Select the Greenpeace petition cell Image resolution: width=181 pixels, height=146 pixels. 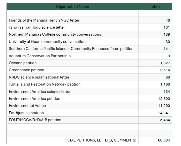tap(26, 70)
